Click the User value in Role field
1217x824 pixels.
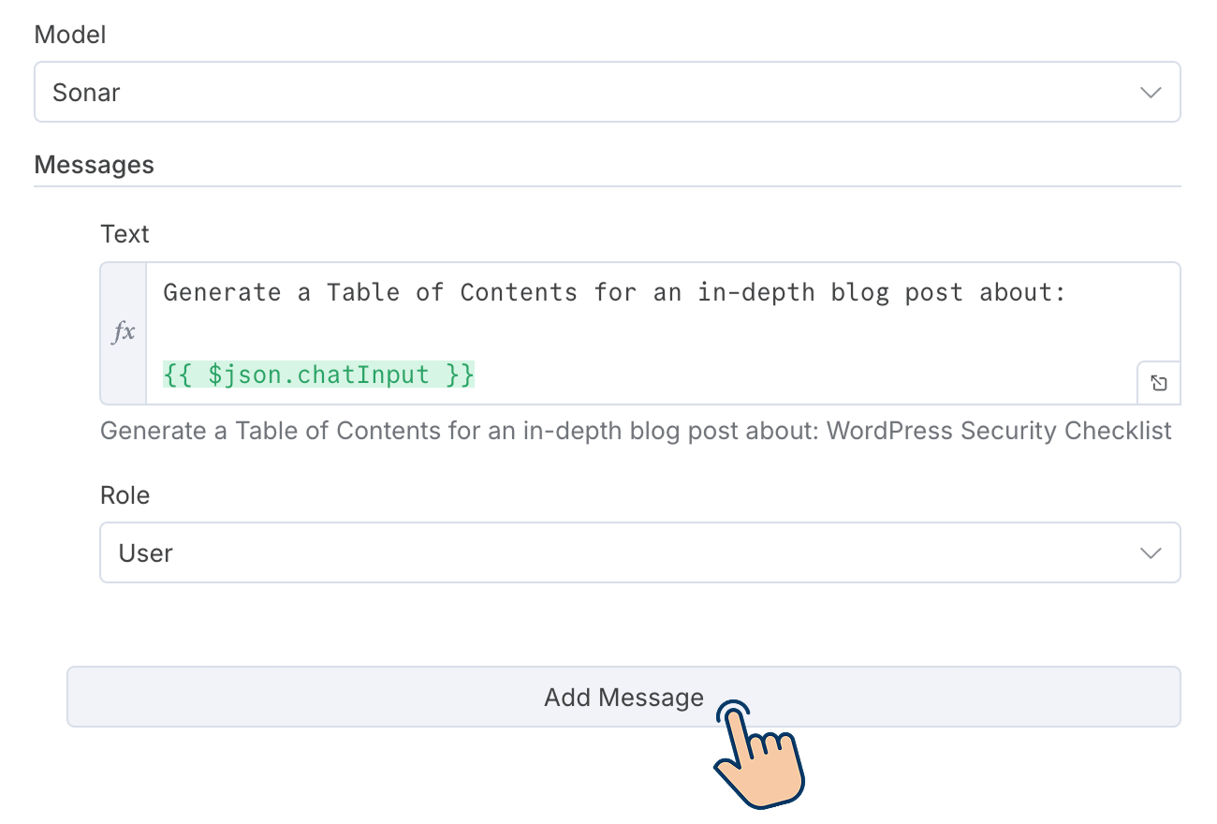(145, 553)
